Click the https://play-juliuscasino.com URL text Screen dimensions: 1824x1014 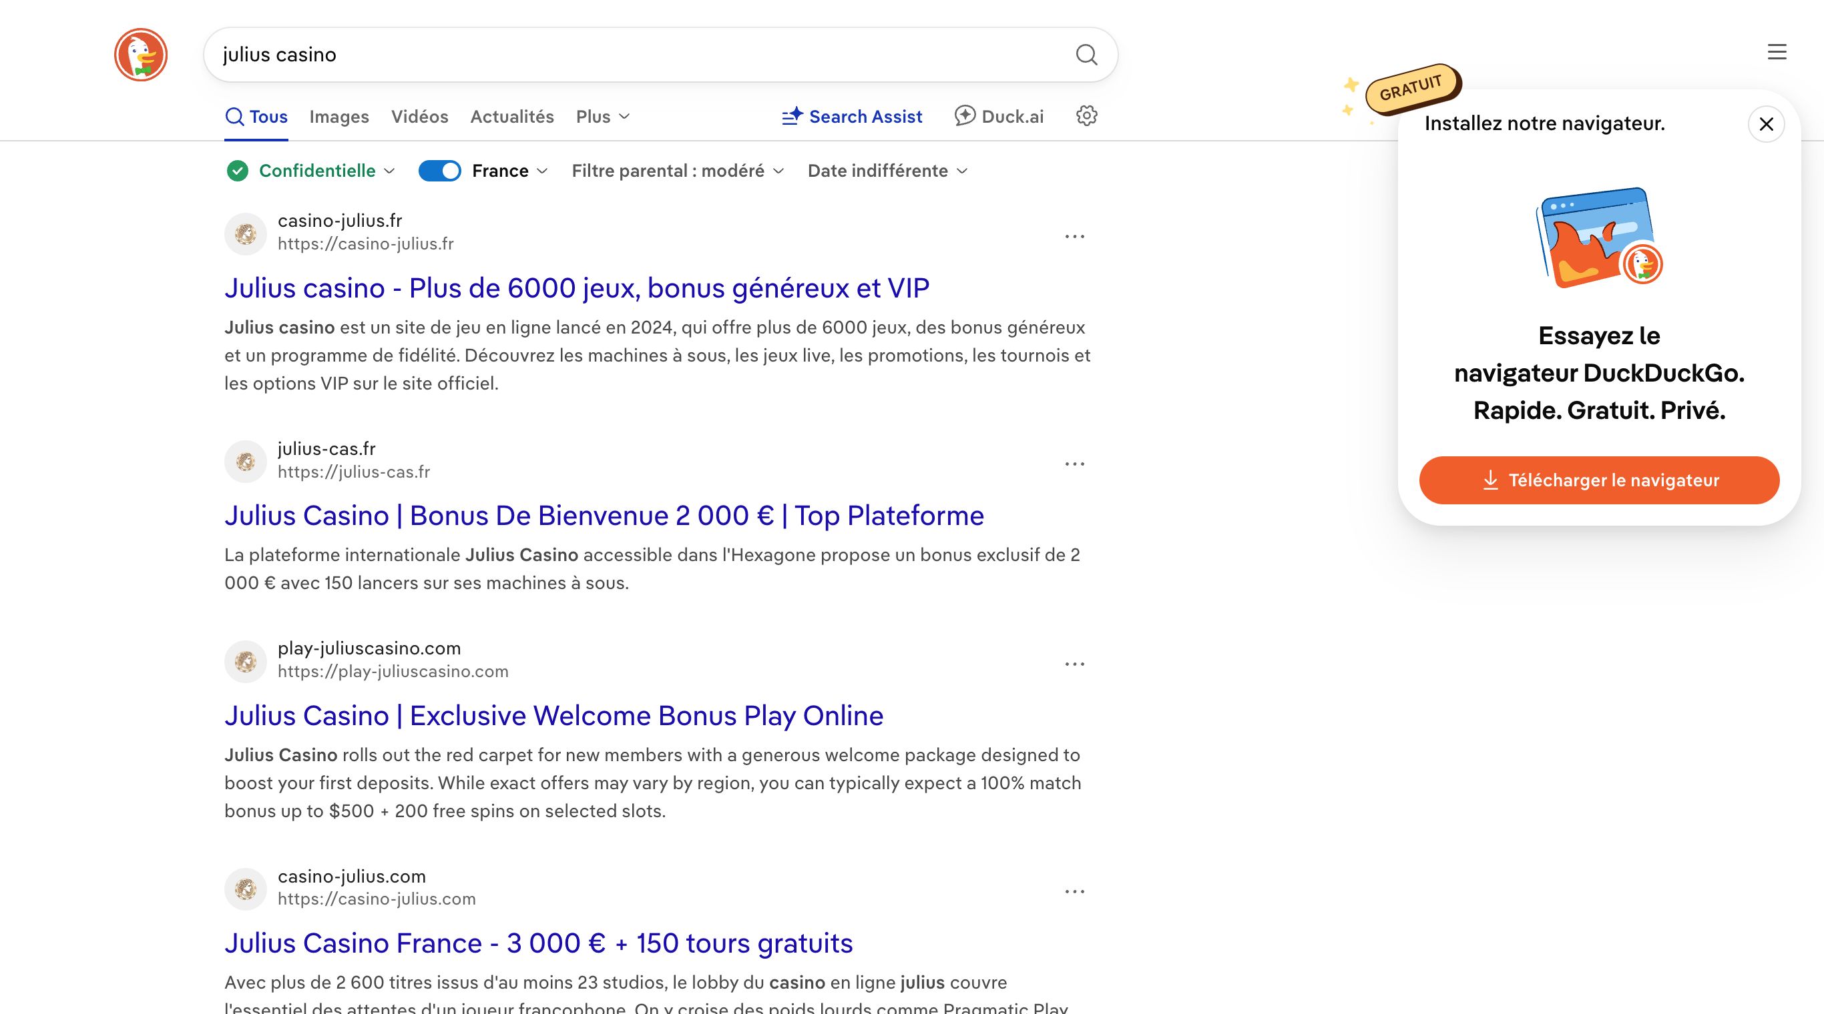tap(393, 671)
